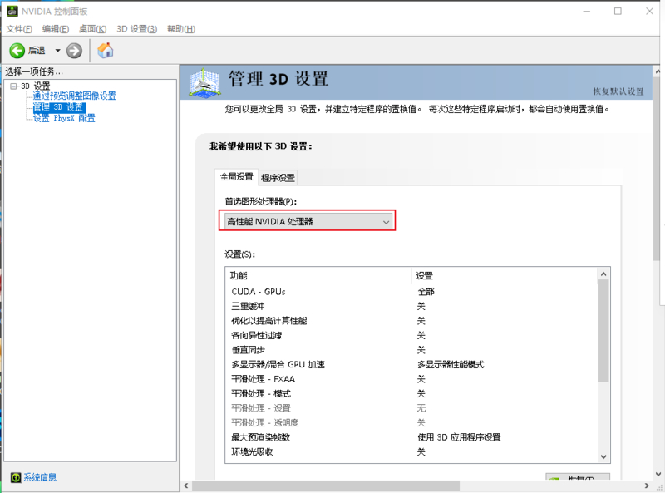This screenshot has width=665, height=493.
Task: Select the 平滑处理 - FXAA row
Action: coord(411,379)
